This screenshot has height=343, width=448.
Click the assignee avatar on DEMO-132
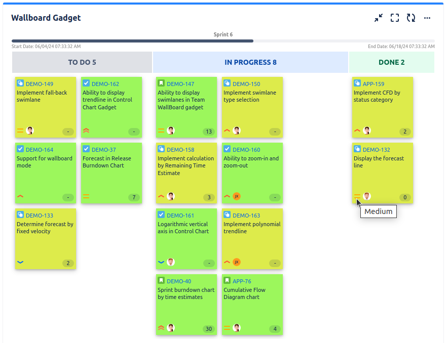[x=367, y=196]
